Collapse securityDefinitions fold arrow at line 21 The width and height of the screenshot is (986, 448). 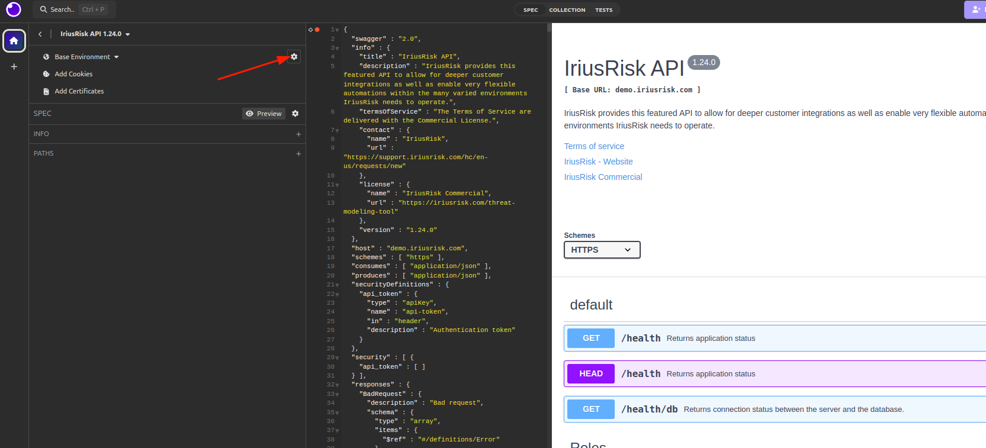[337, 285]
